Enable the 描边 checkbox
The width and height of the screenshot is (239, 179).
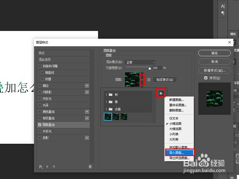[40, 86]
